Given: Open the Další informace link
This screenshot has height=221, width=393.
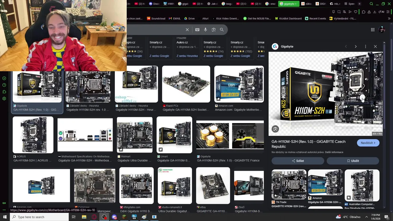Looking at the screenshot, I should click(x=334, y=152).
